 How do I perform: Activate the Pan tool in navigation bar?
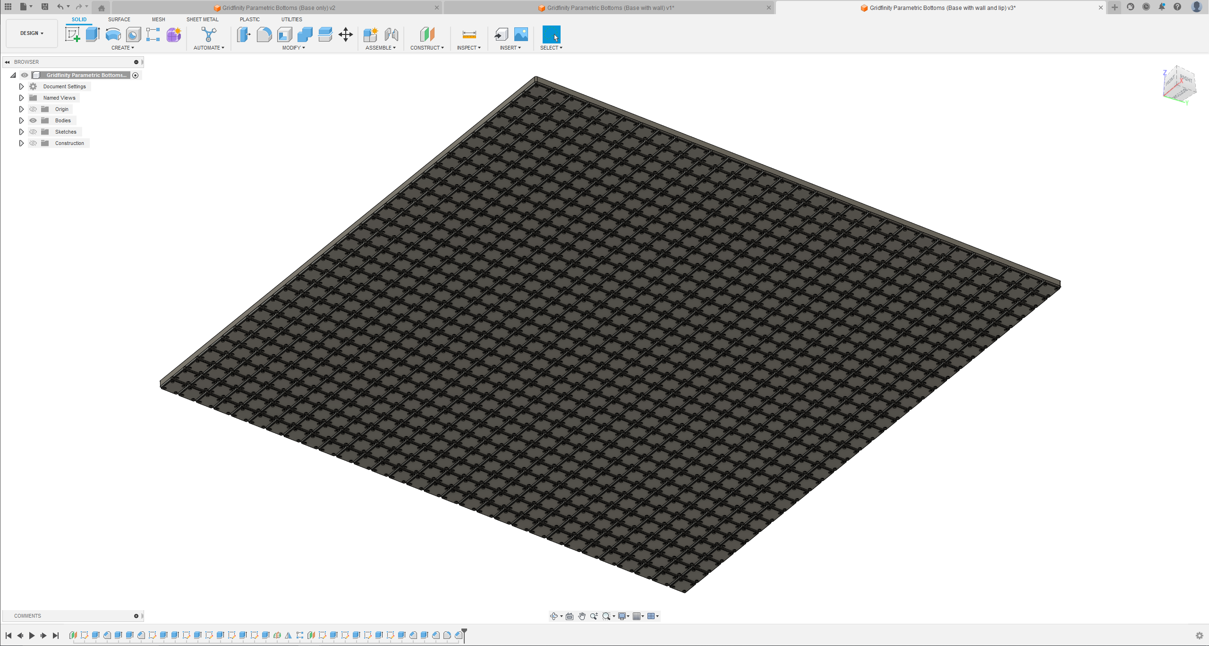point(581,616)
